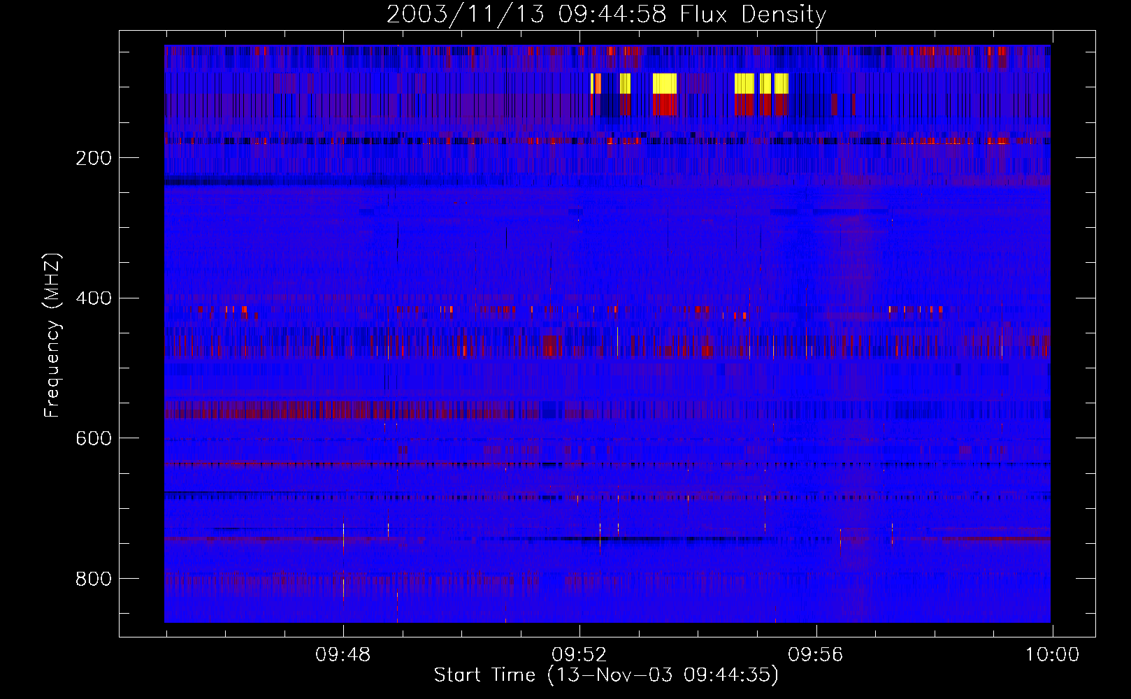Image resolution: width=1131 pixels, height=699 pixels.
Task: Click the '10:00' time tick label
Action: (x=1052, y=655)
